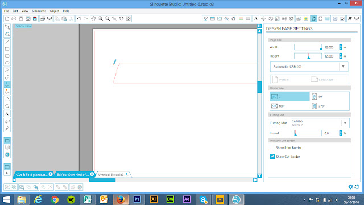Adjust Height value with stepper arrows
The image size is (364, 205).
point(341,56)
